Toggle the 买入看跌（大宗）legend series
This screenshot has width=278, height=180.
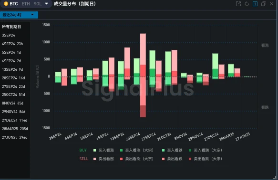tap(206, 151)
